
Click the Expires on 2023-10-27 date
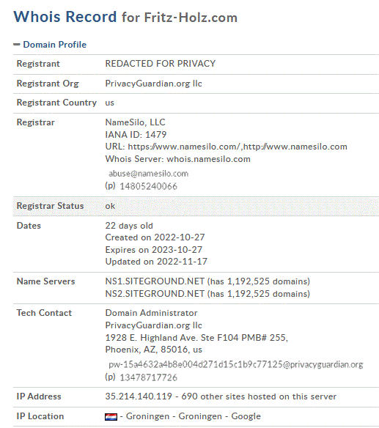point(154,249)
